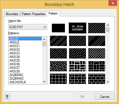The height and width of the screenshot is (104, 119).
Task: Click the thumbnail gallery scroll up arrow
Action: click(108, 25)
